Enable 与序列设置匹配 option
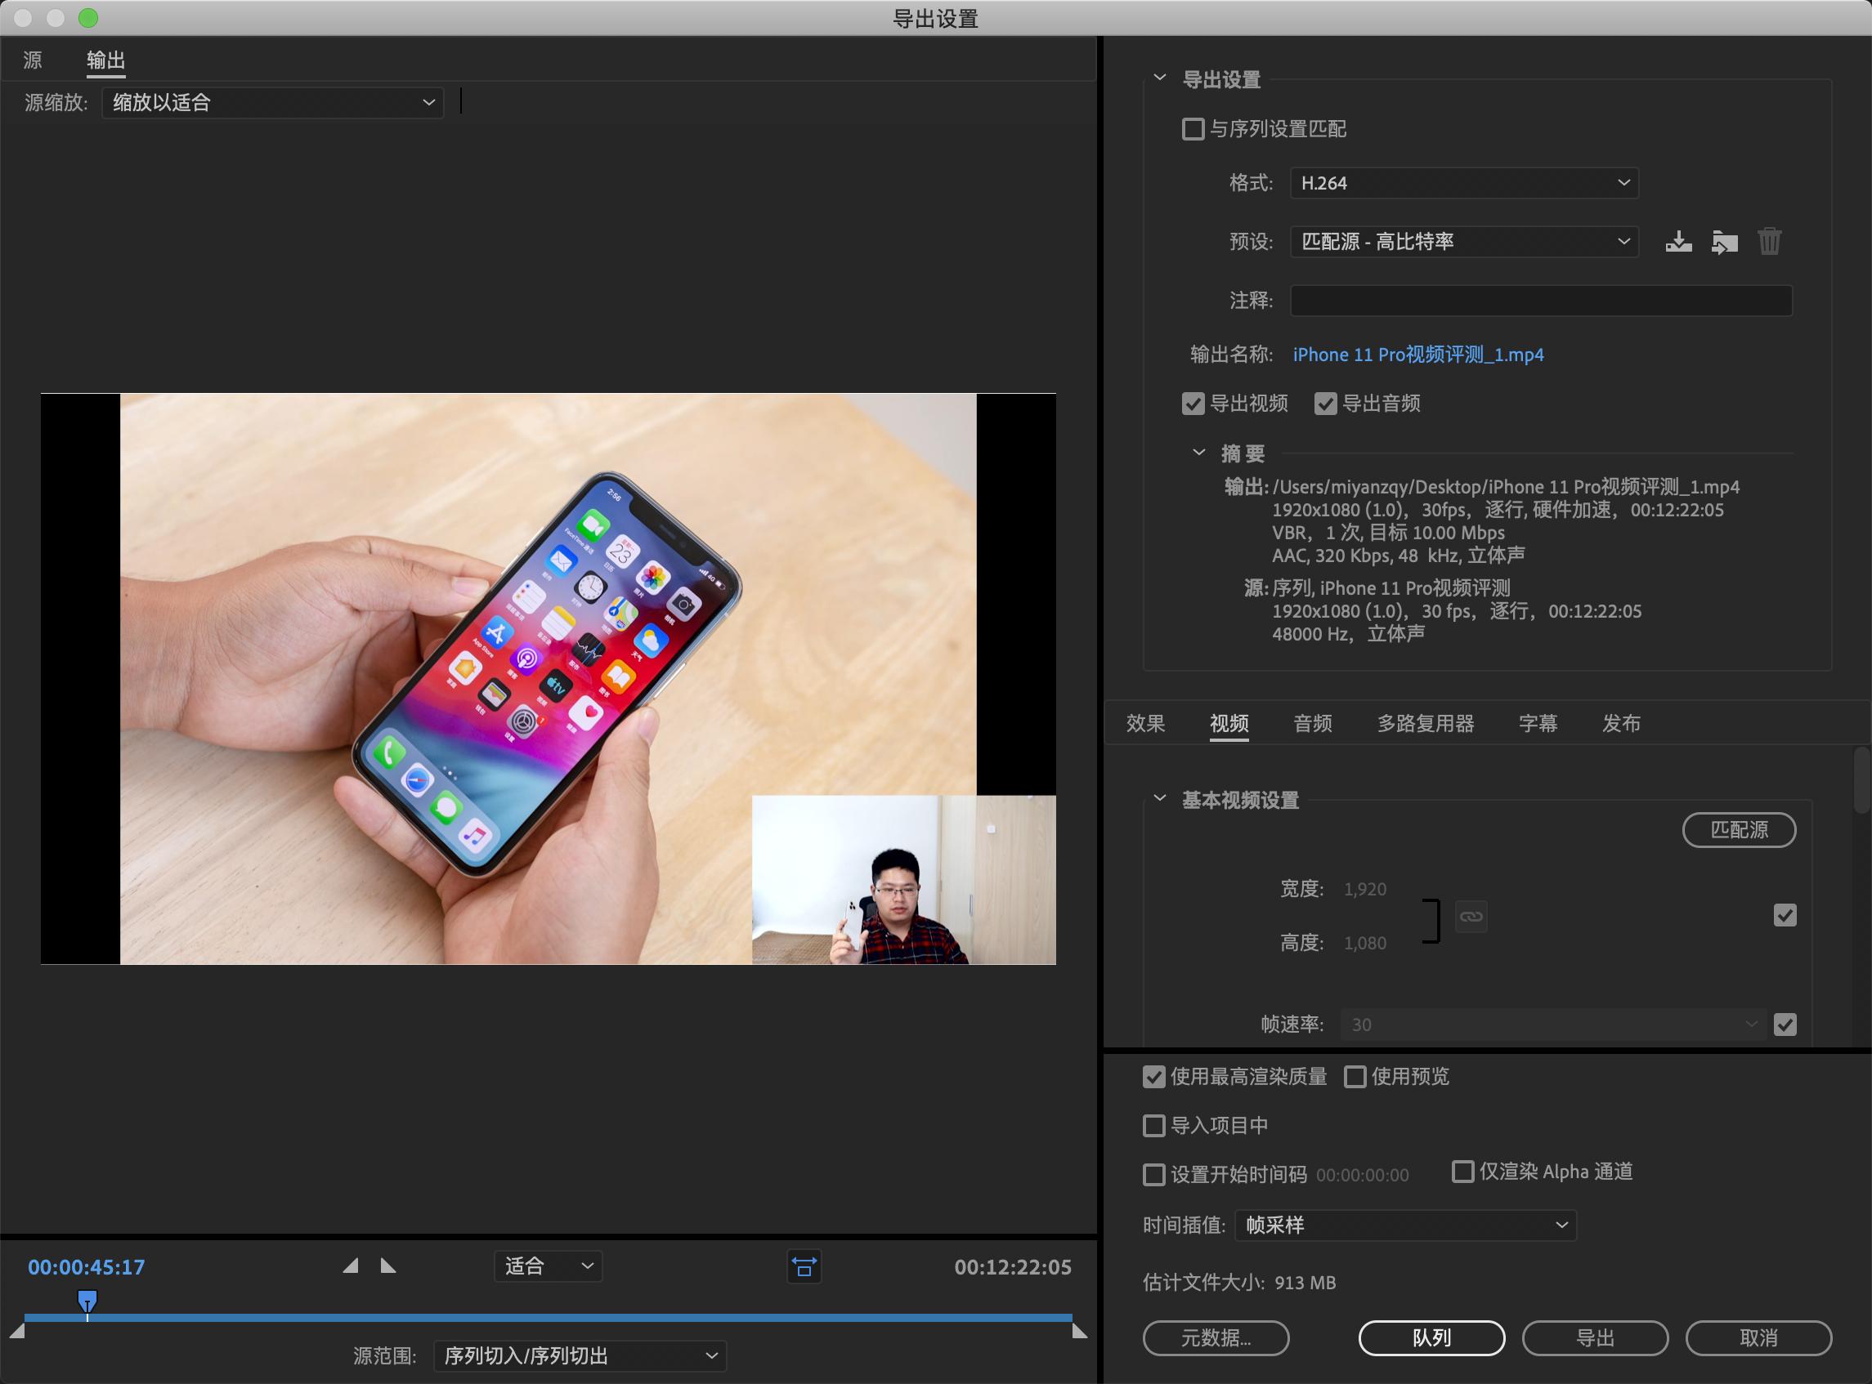This screenshot has height=1384, width=1872. (x=1193, y=128)
